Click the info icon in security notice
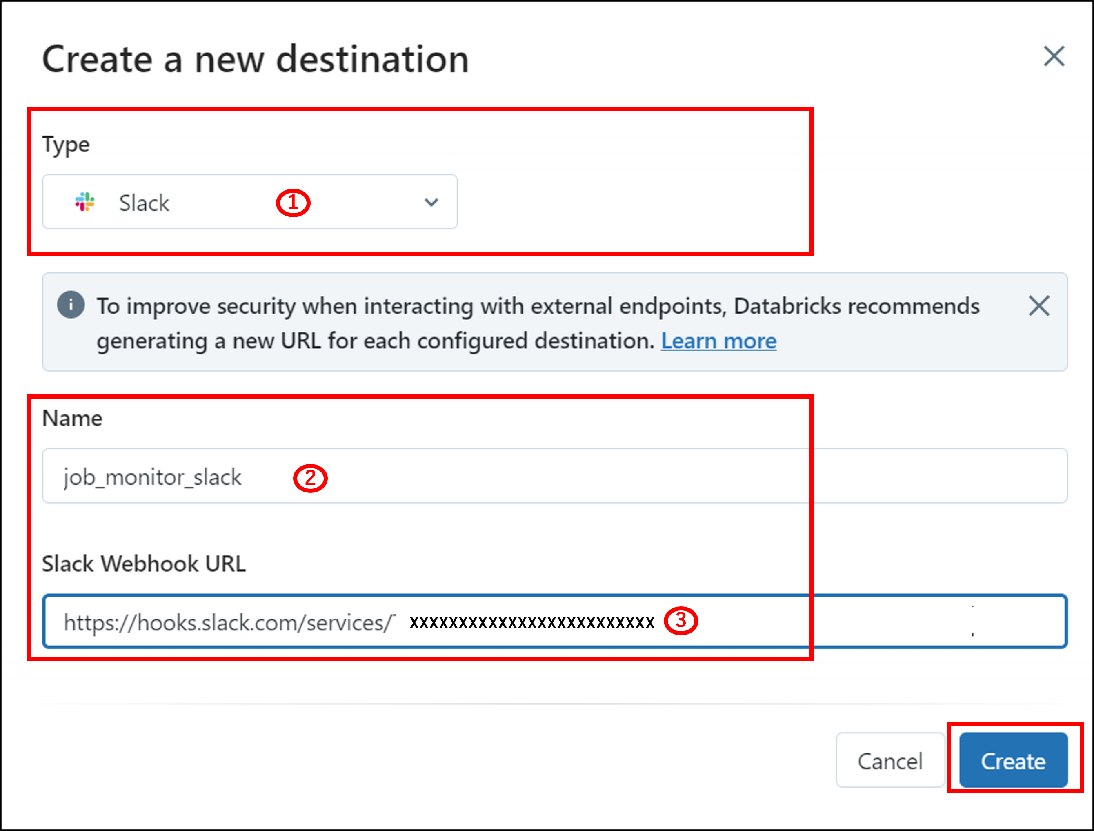Image resolution: width=1094 pixels, height=831 pixels. pos(71,305)
